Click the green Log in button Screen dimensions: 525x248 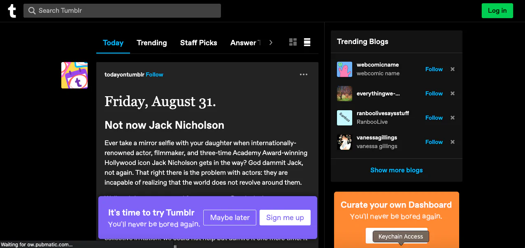click(x=497, y=11)
